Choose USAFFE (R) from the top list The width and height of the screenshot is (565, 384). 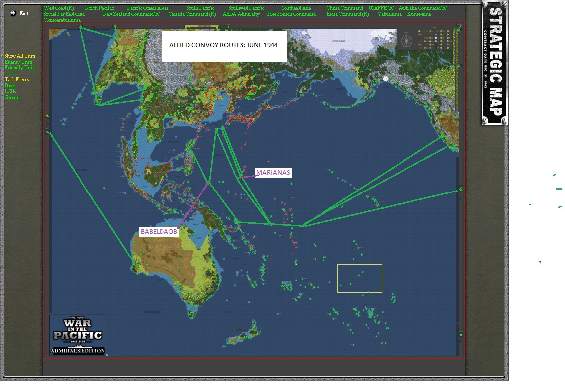pyautogui.click(x=381, y=8)
